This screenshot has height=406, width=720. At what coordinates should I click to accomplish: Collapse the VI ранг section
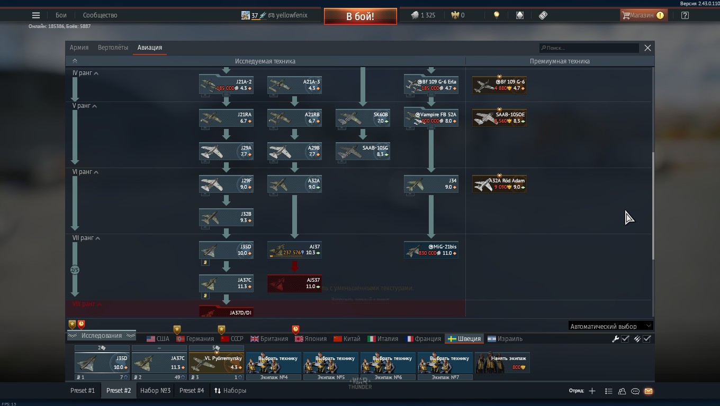(96, 172)
